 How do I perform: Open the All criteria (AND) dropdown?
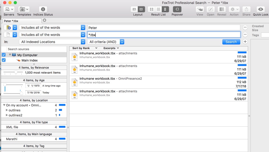pyautogui.click(x=106, y=42)
